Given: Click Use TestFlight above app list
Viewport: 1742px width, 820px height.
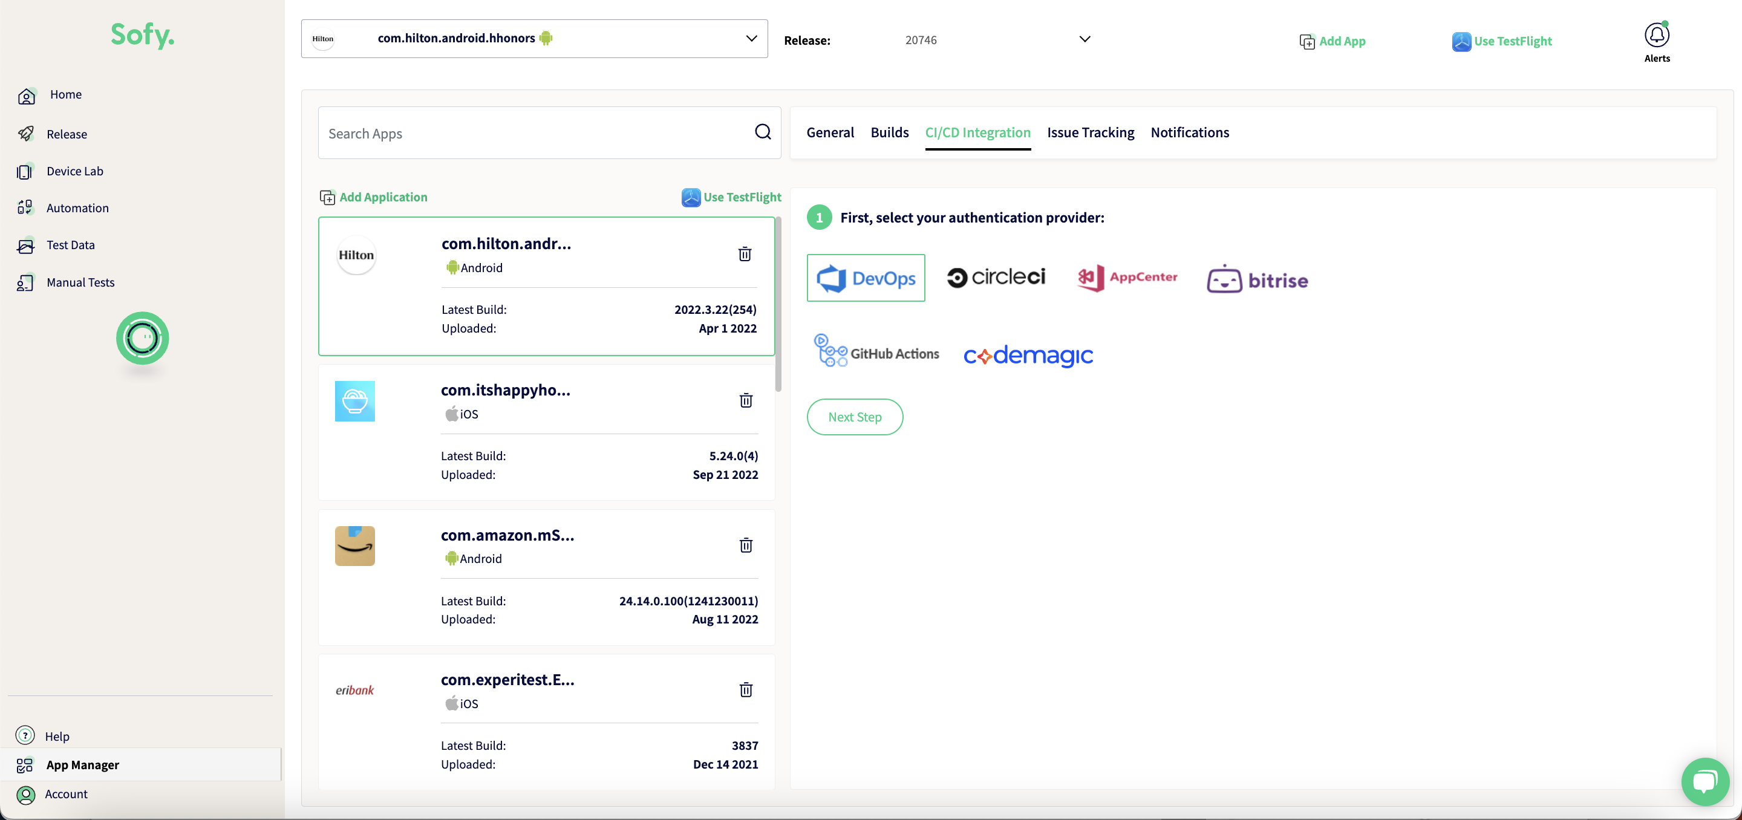Looking at the screenshot, I should point(731,197).
